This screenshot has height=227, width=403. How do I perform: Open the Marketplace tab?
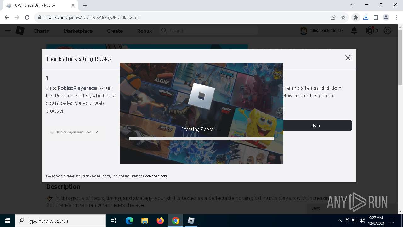point(78,31)
